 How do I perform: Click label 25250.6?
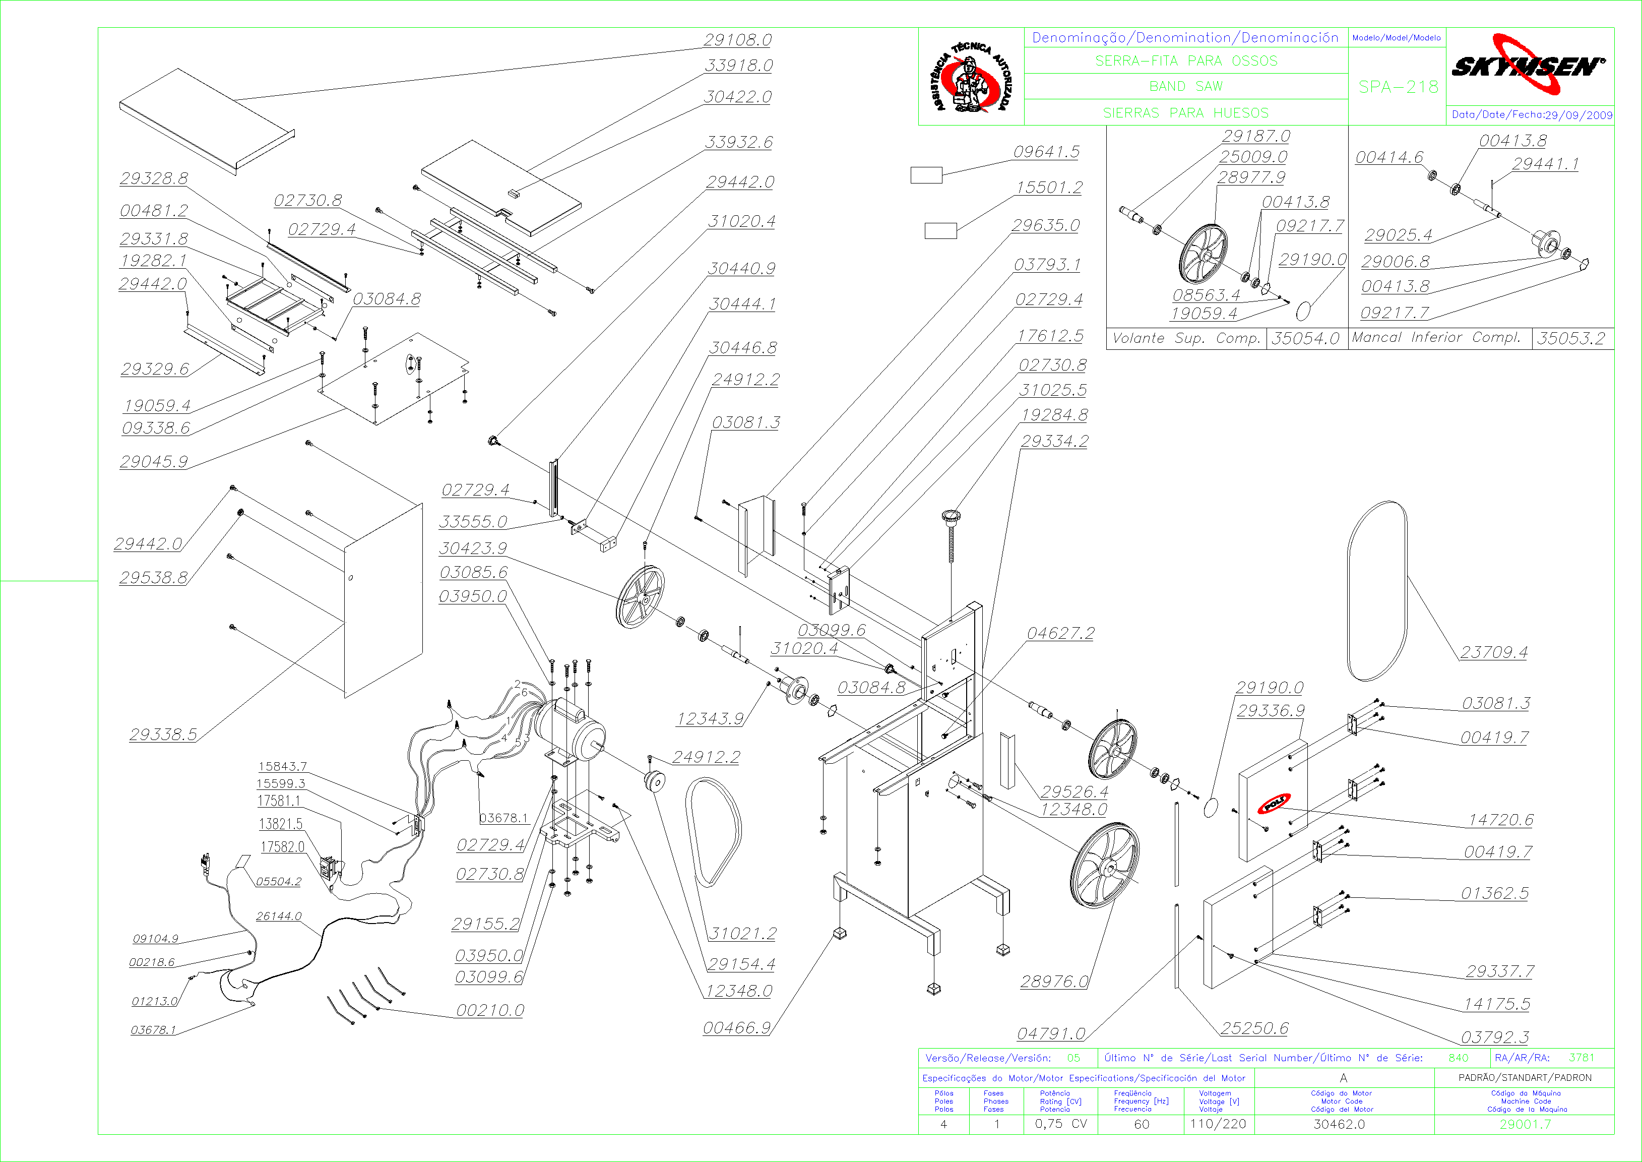pyautogui.click(x=1253, y=1028)
